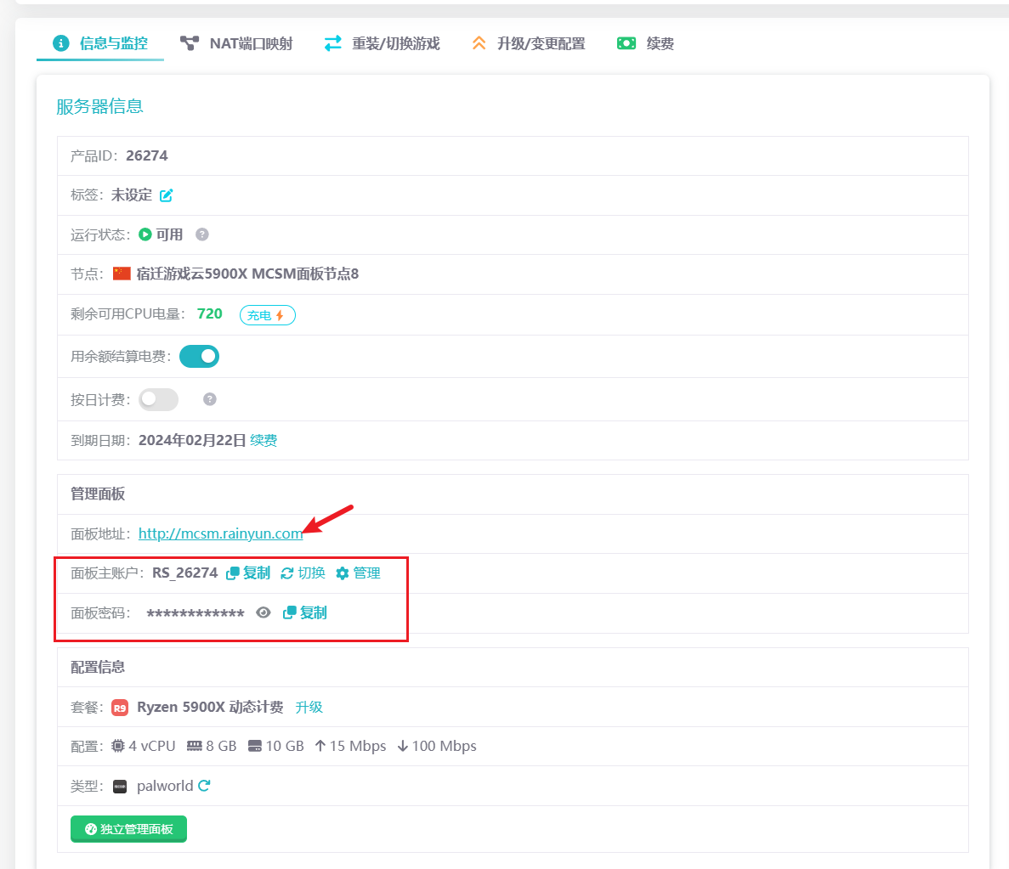Click the 10 GB disk icon
This screenshot has height=869, width=1009.
click(x=255, y=746)
